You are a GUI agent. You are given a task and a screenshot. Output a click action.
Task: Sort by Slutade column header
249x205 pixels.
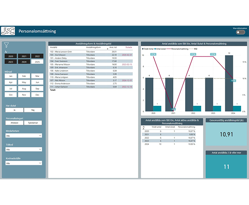pyautogui.click(x=129, y=48)
